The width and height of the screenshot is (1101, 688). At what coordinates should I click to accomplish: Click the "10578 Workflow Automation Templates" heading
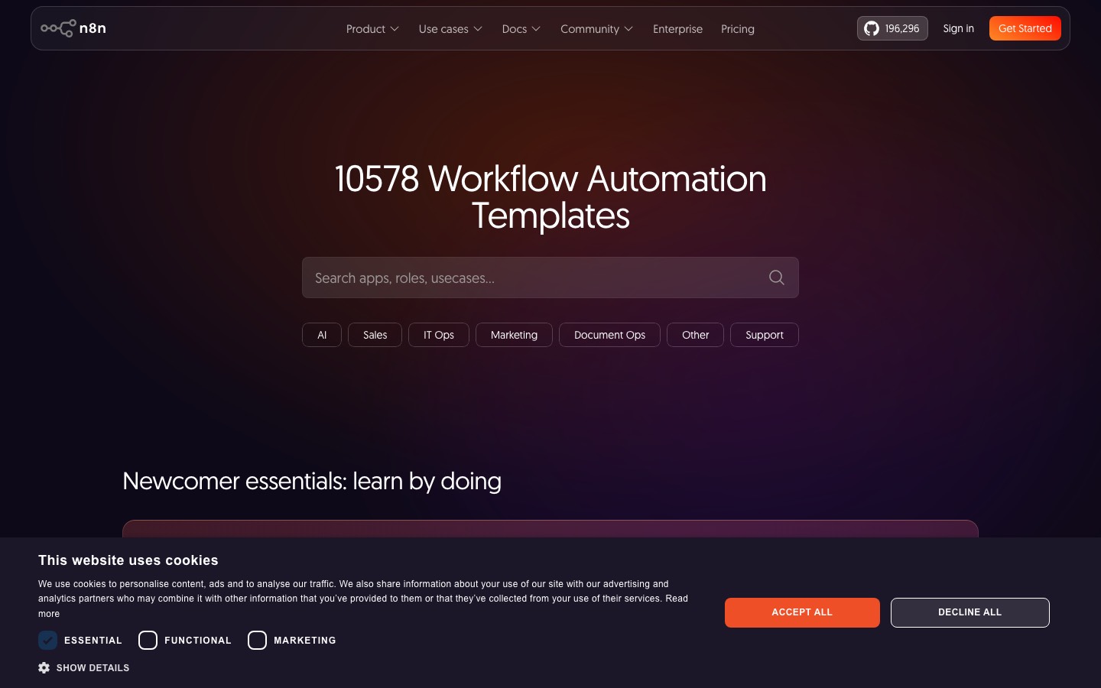tap(550, 197)
